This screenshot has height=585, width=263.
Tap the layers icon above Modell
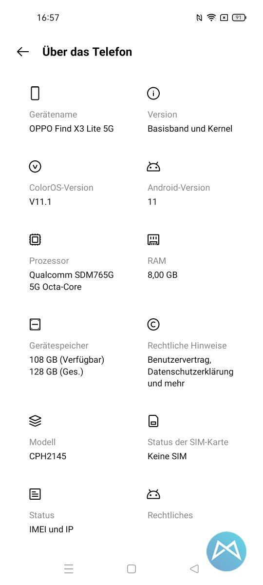[x=35, y=421]
